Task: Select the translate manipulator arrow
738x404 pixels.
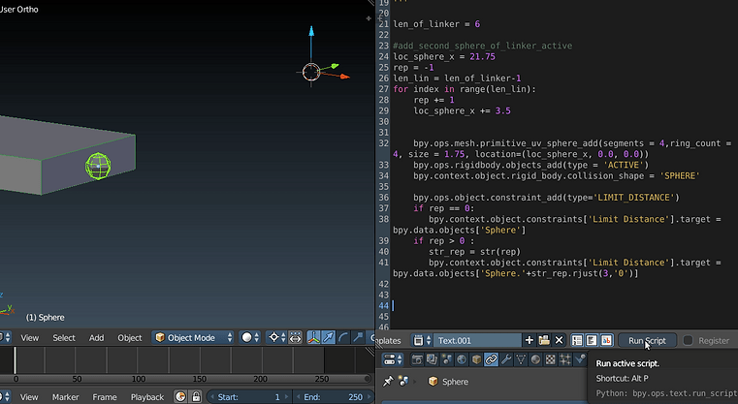Action: [329, 338]
